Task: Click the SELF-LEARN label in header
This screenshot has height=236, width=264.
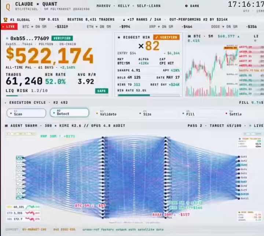Action: tap(148, 6)
